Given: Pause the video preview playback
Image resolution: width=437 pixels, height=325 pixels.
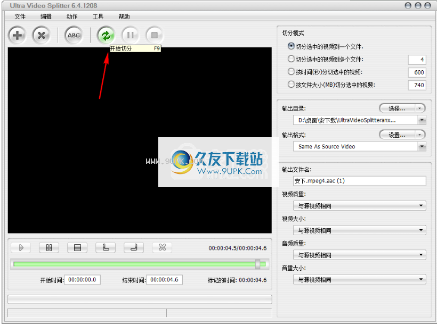Looking at the screenshot, I should [49, 247].
